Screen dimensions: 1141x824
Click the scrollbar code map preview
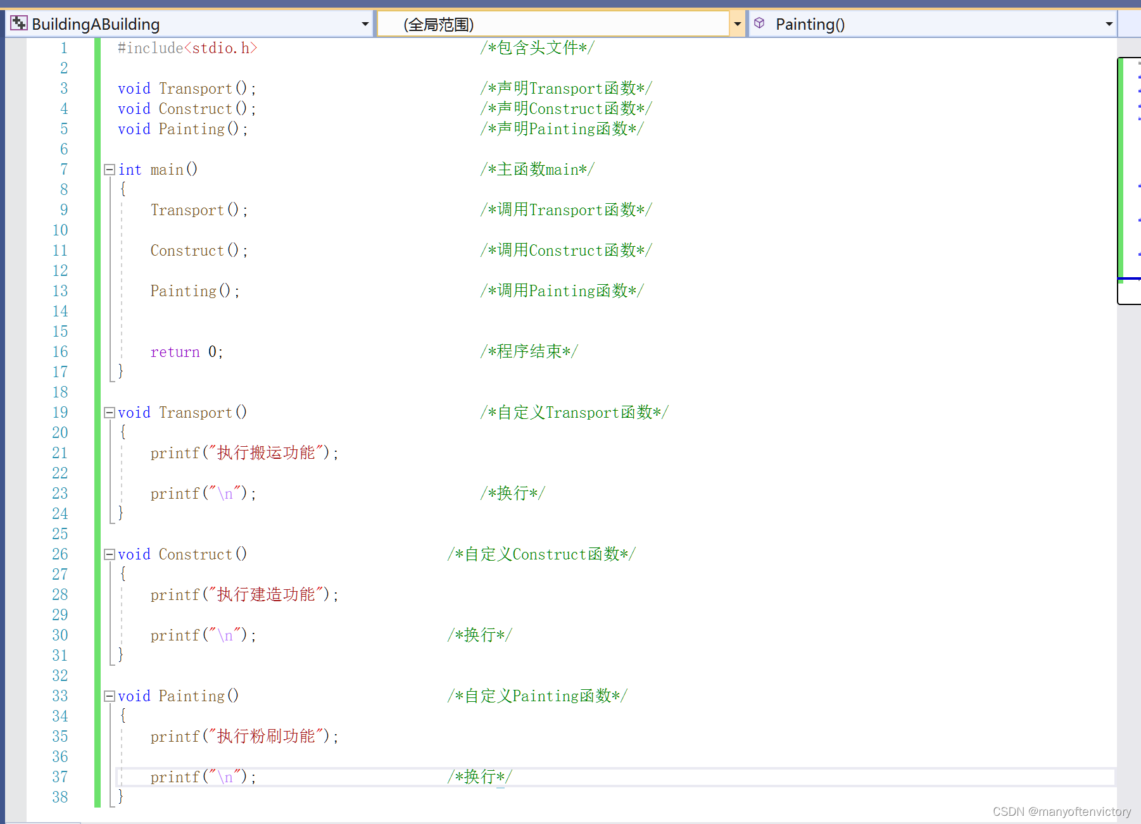pyautogui.click(x=1129, y=180)
